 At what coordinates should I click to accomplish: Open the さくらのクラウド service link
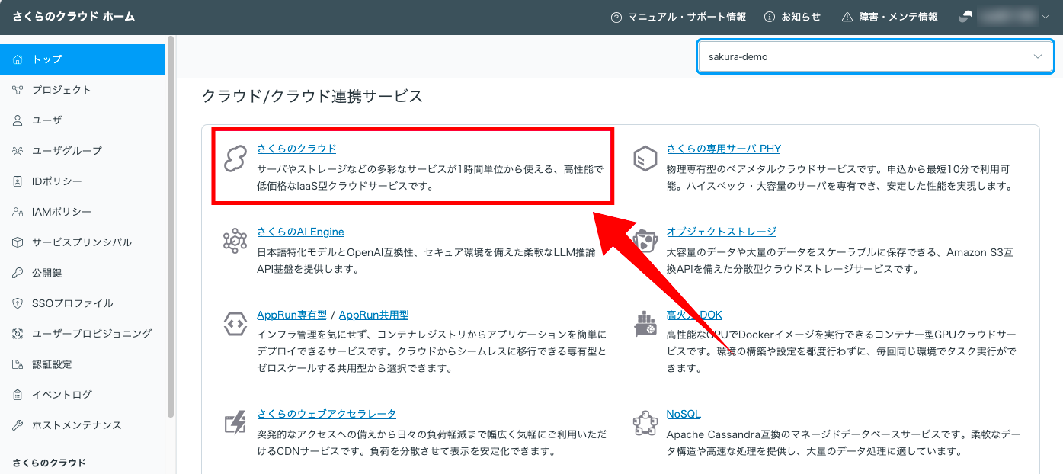tap(296, 149)
